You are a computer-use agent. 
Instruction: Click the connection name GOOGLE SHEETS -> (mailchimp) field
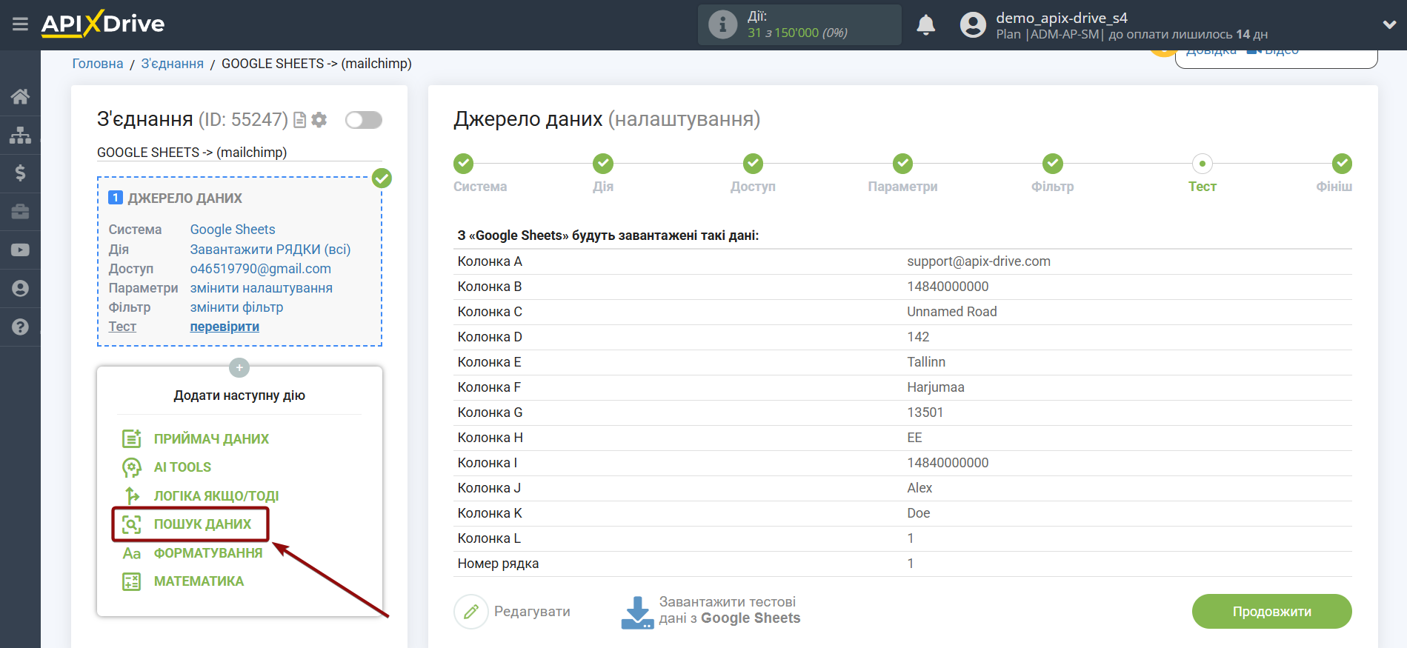239,153
